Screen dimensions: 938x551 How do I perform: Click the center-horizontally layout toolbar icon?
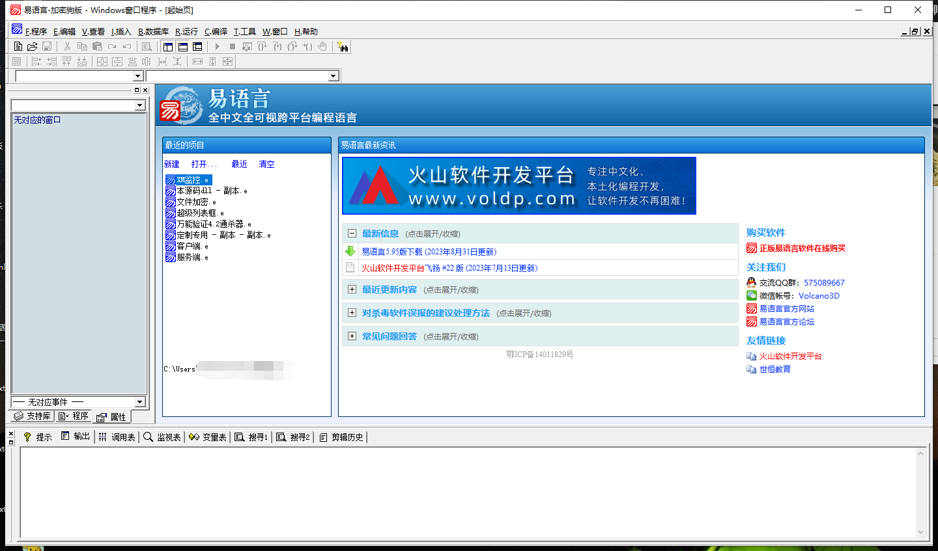pos(102,62)
